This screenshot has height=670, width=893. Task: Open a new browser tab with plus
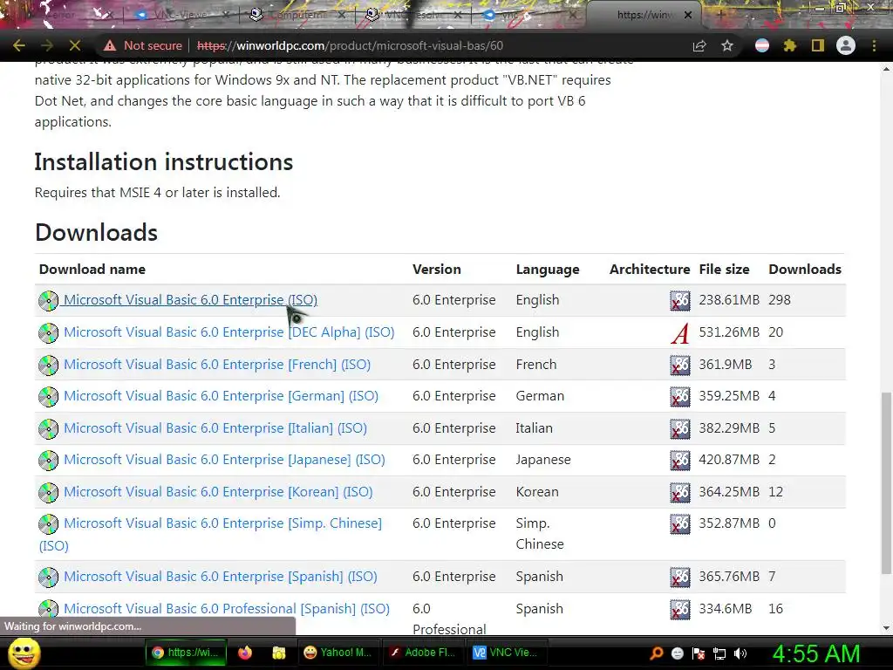[x=720, y=15]
